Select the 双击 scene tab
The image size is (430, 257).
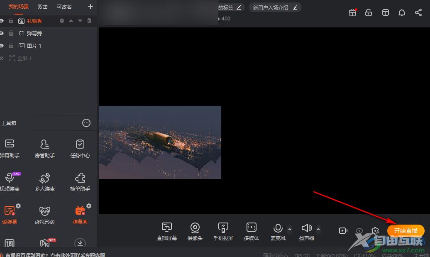tap(43, 7)
